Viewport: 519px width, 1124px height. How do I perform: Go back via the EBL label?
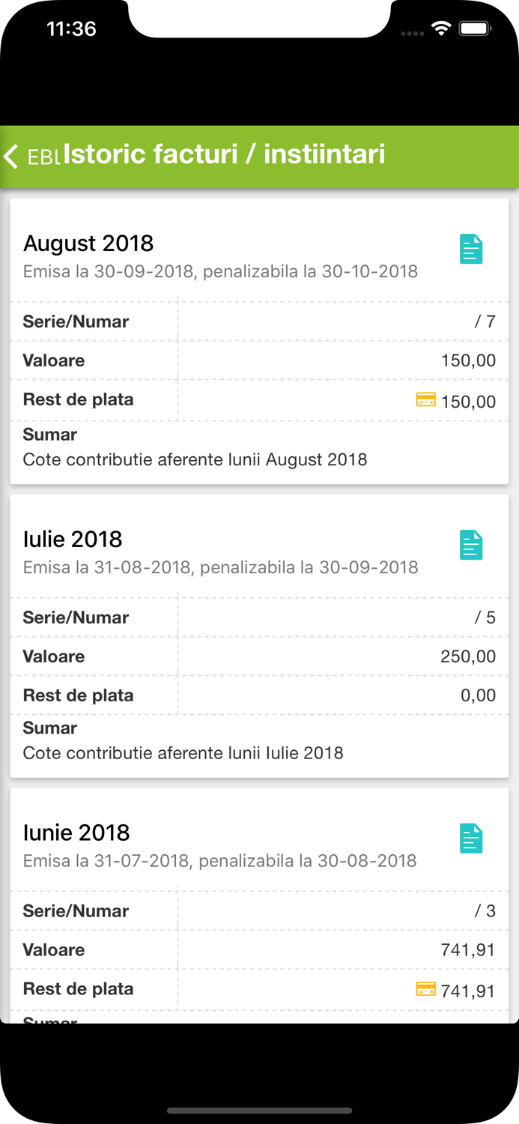click(43, 157)
